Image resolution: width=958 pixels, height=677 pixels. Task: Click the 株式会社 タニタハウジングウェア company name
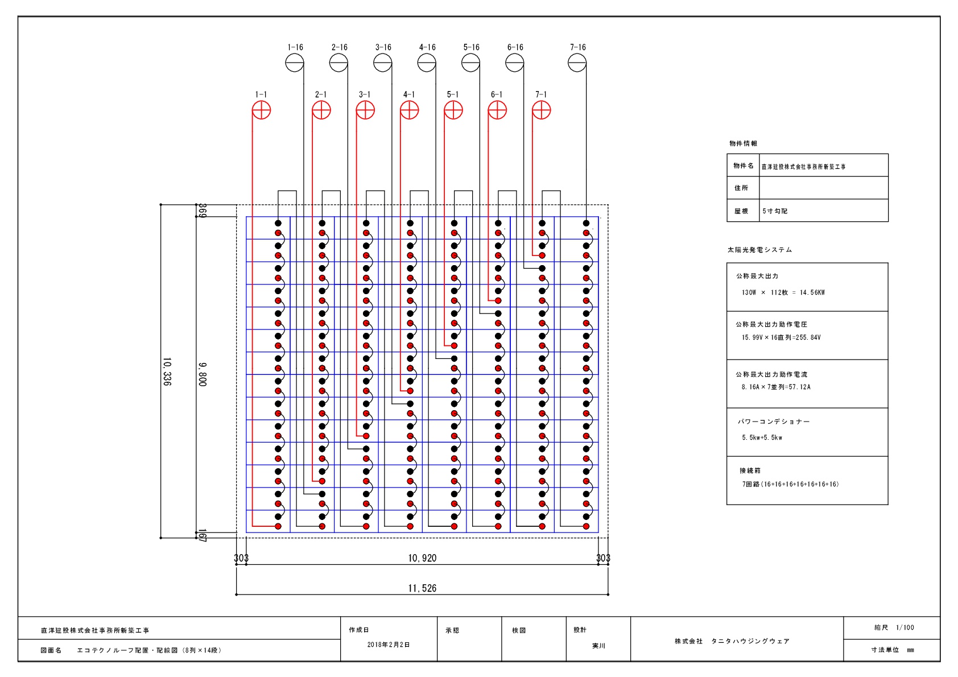732,641
